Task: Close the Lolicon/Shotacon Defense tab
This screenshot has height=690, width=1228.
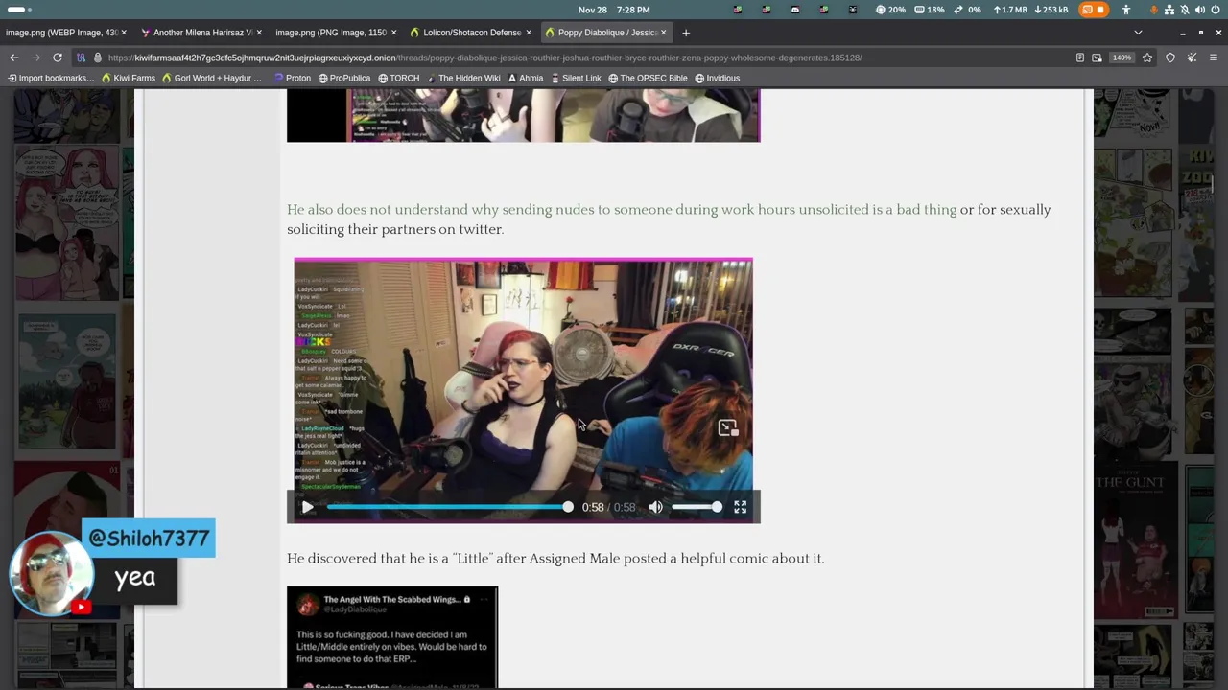Action: [529, 33]
